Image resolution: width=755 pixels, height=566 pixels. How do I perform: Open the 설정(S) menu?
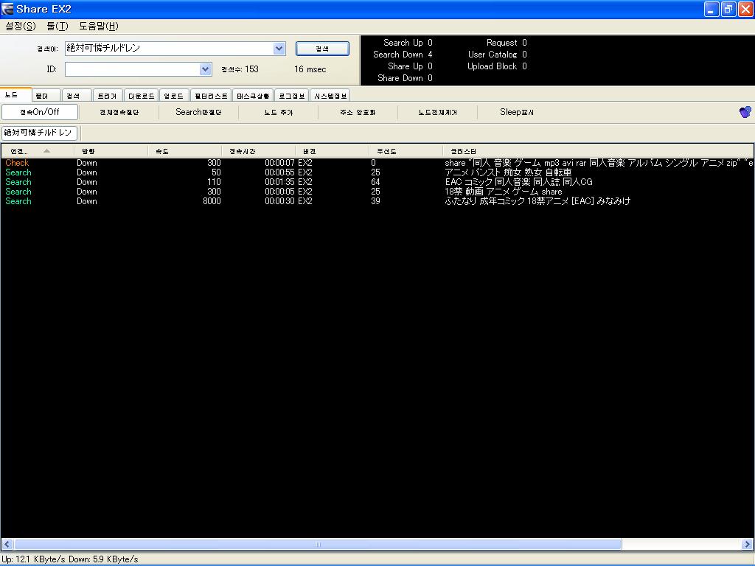coord(21,26)
